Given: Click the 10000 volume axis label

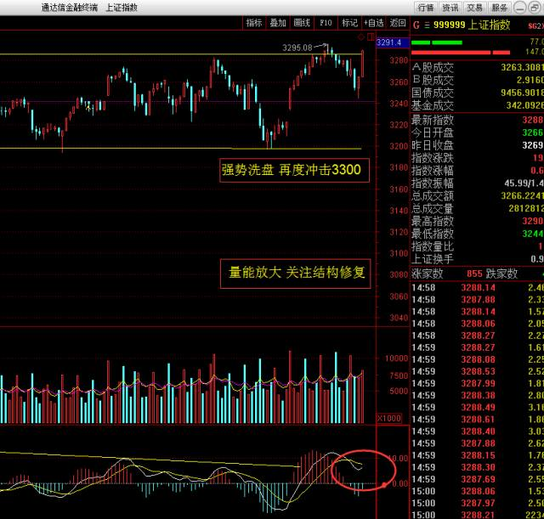Looking at the screenshot, I should (397, 358).
